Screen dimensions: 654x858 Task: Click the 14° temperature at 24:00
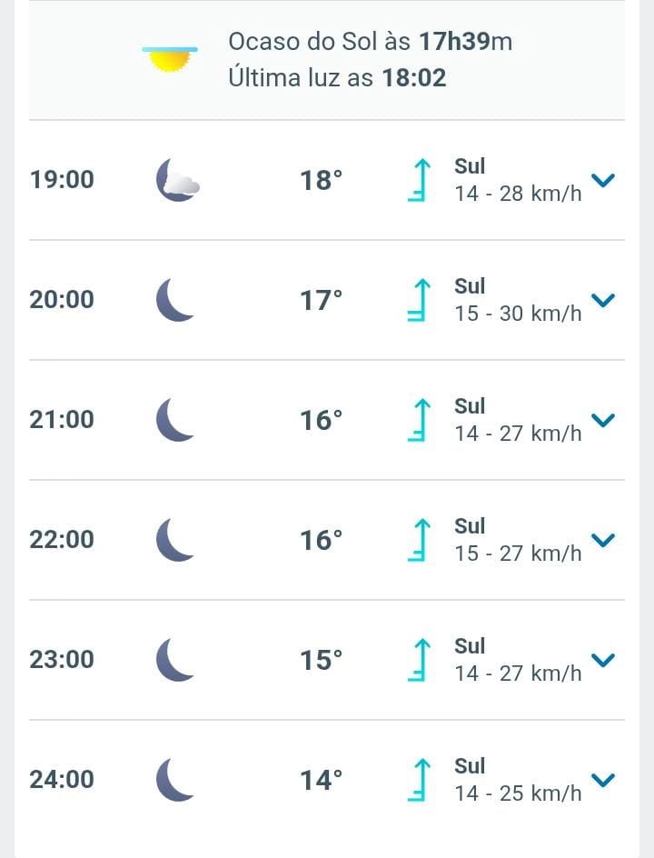point(322,780)
